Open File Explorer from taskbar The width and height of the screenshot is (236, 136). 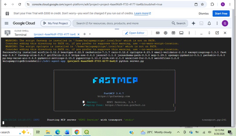[x=48, y=132]
